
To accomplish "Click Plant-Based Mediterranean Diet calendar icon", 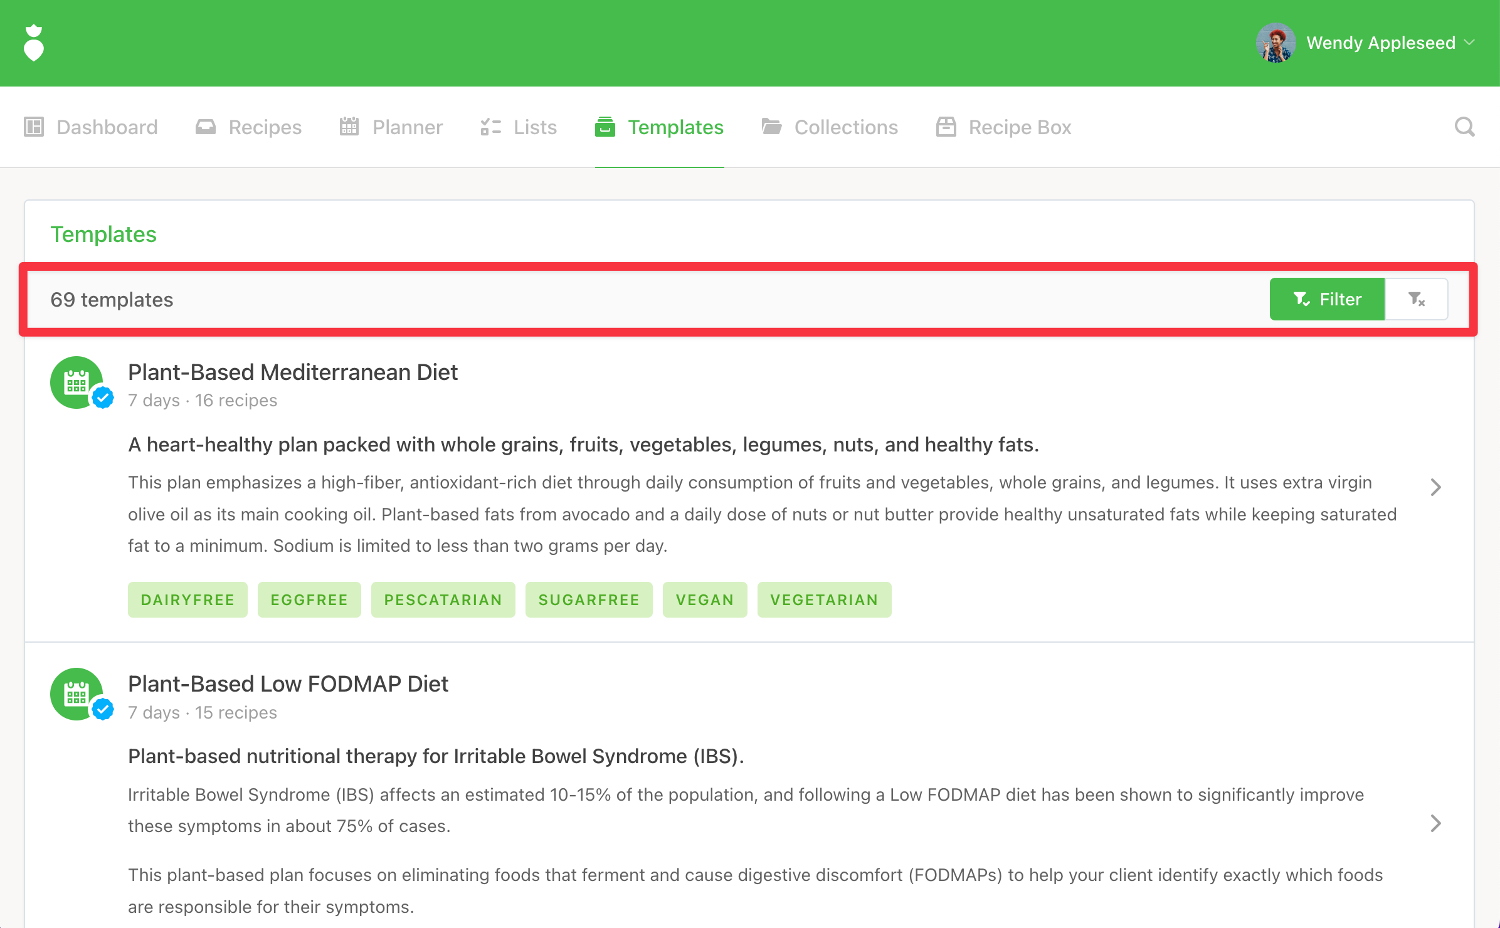I will [77, 382].
